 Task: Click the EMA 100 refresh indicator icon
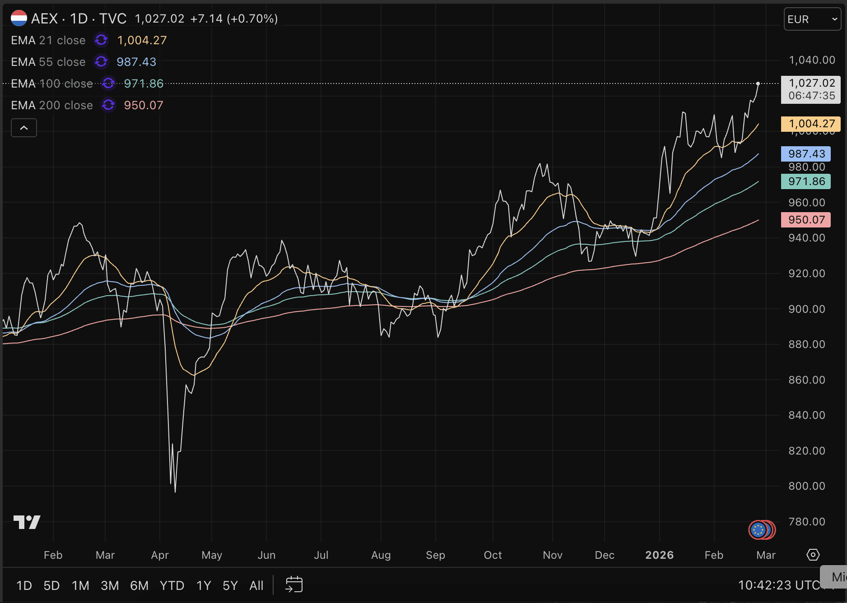[x=108, y=83]
